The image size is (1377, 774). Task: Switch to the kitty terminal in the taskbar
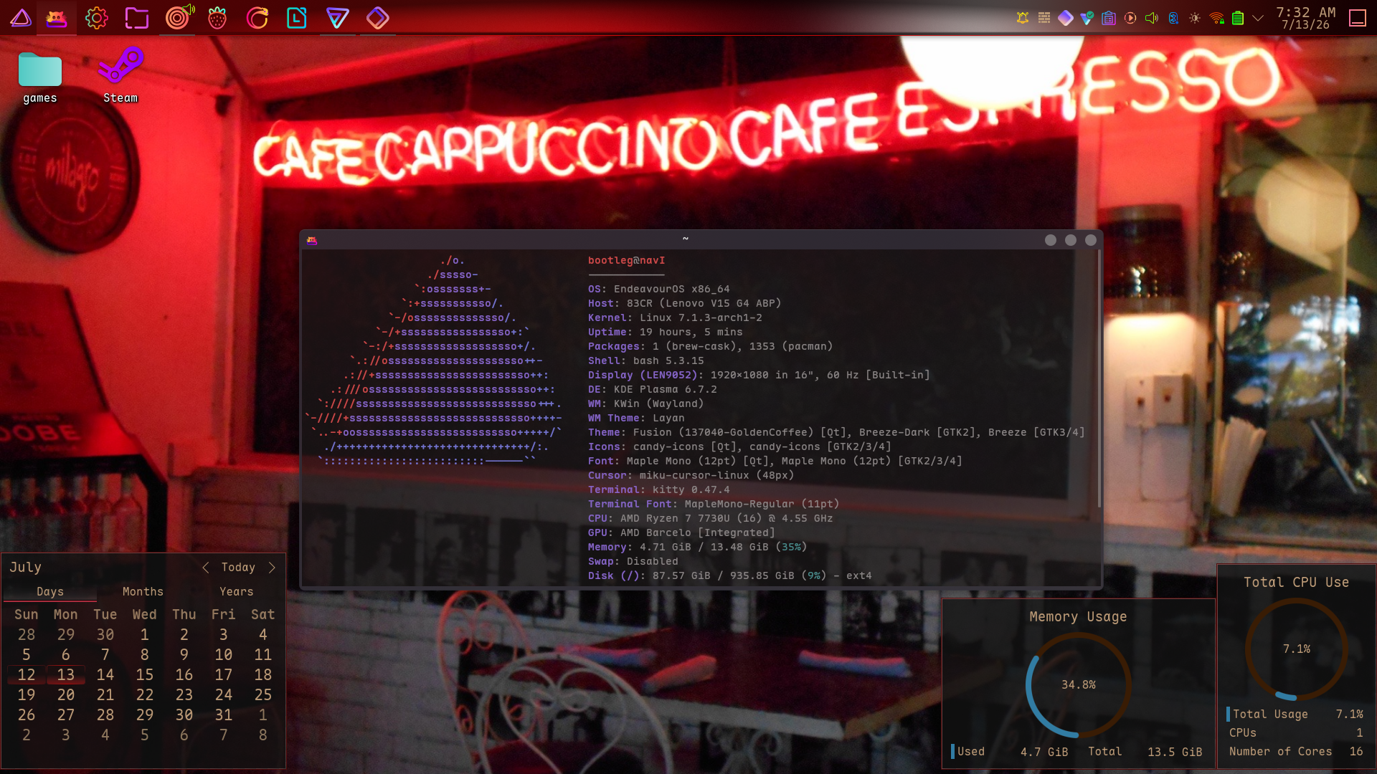(57, 18)
